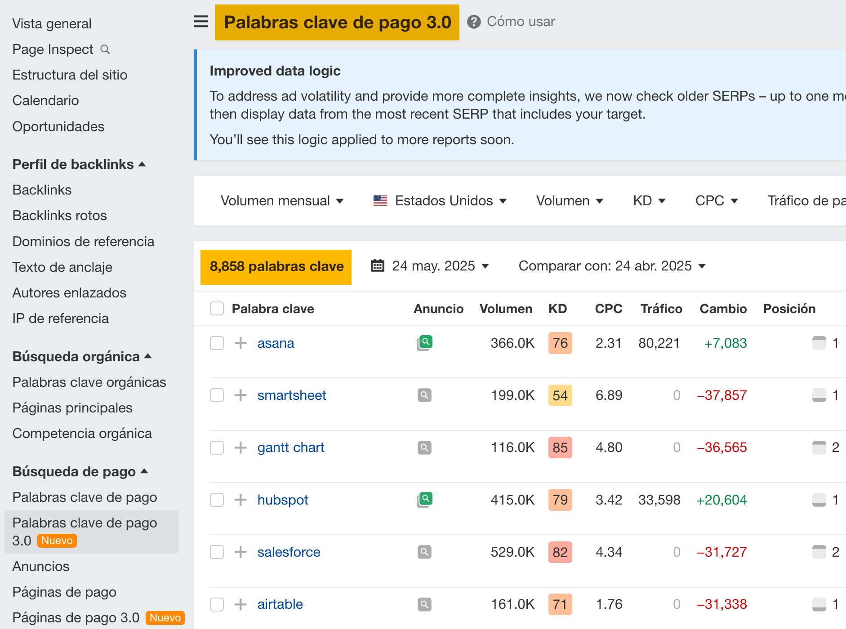The width and height of the screenshot is (846, 629).
Task: Tick the select-all checkbox in table header
Action: tap(217, 309)
